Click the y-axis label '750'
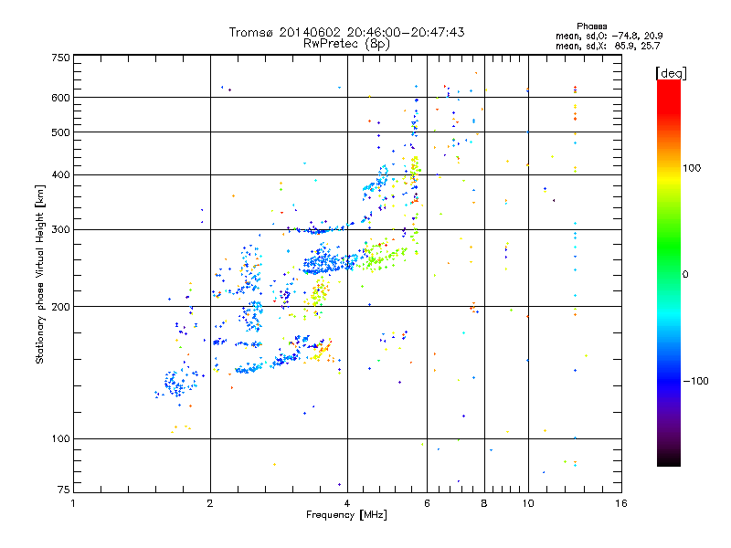Image resolution: width=731 pixels, height=548 pixels. point(61,58)
